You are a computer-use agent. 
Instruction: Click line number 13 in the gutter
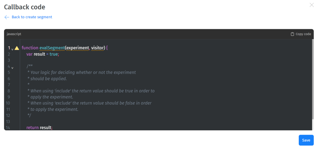point(8,121)
